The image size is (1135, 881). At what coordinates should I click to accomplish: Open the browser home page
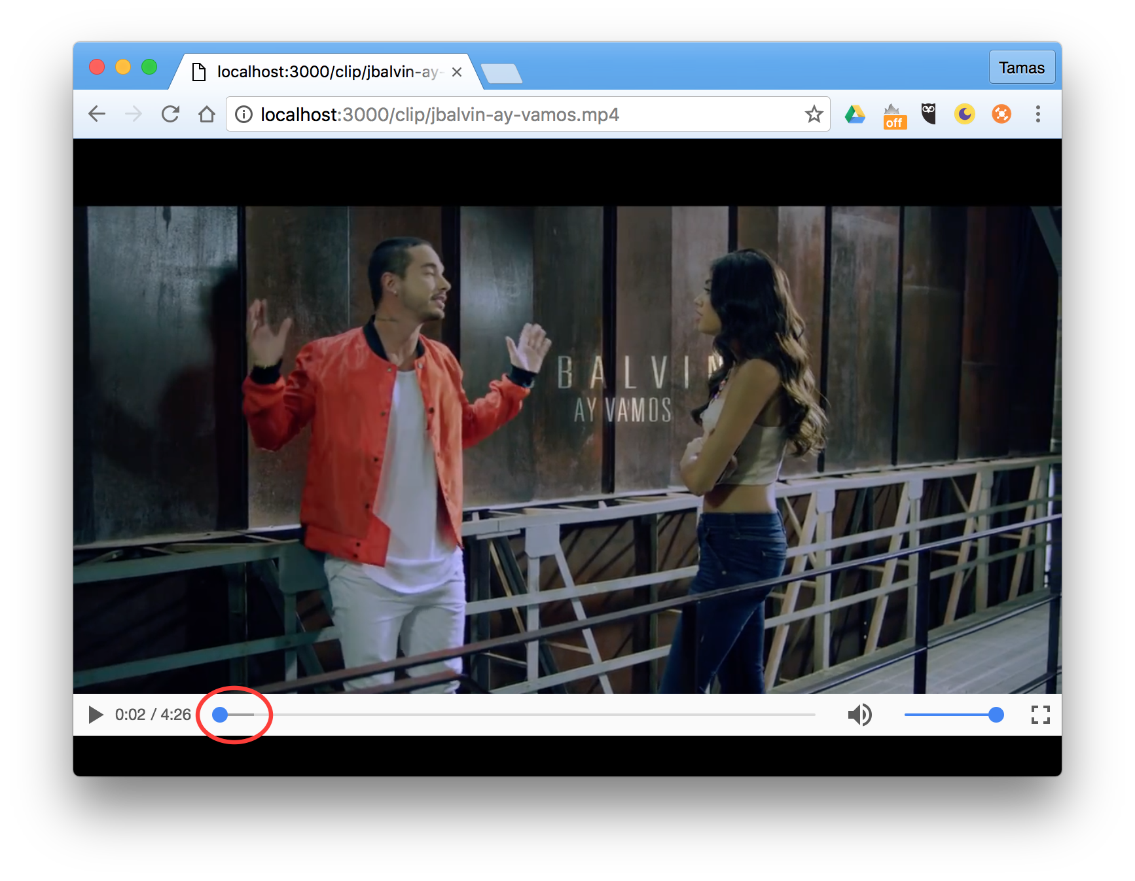[x=207, y=114]
